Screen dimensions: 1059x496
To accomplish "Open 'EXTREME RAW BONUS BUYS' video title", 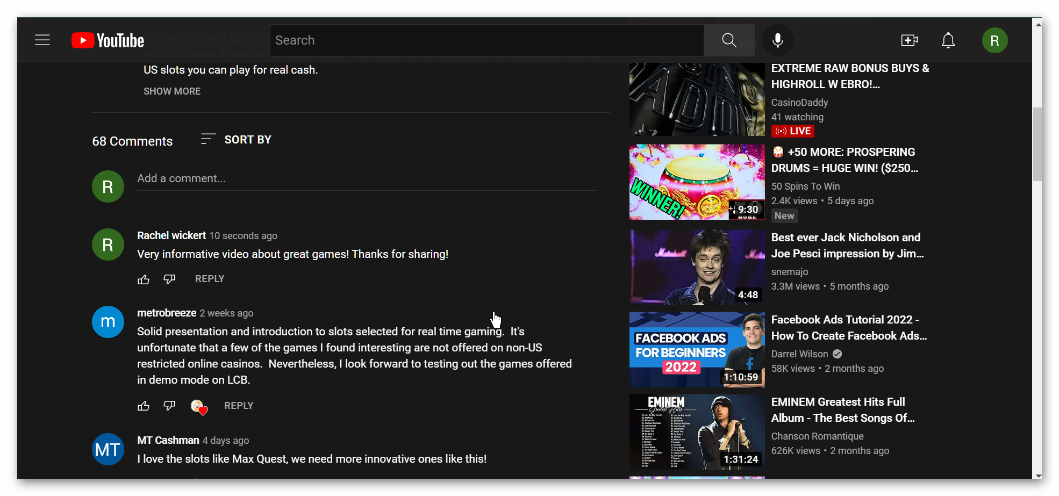I will click(850, 76).
